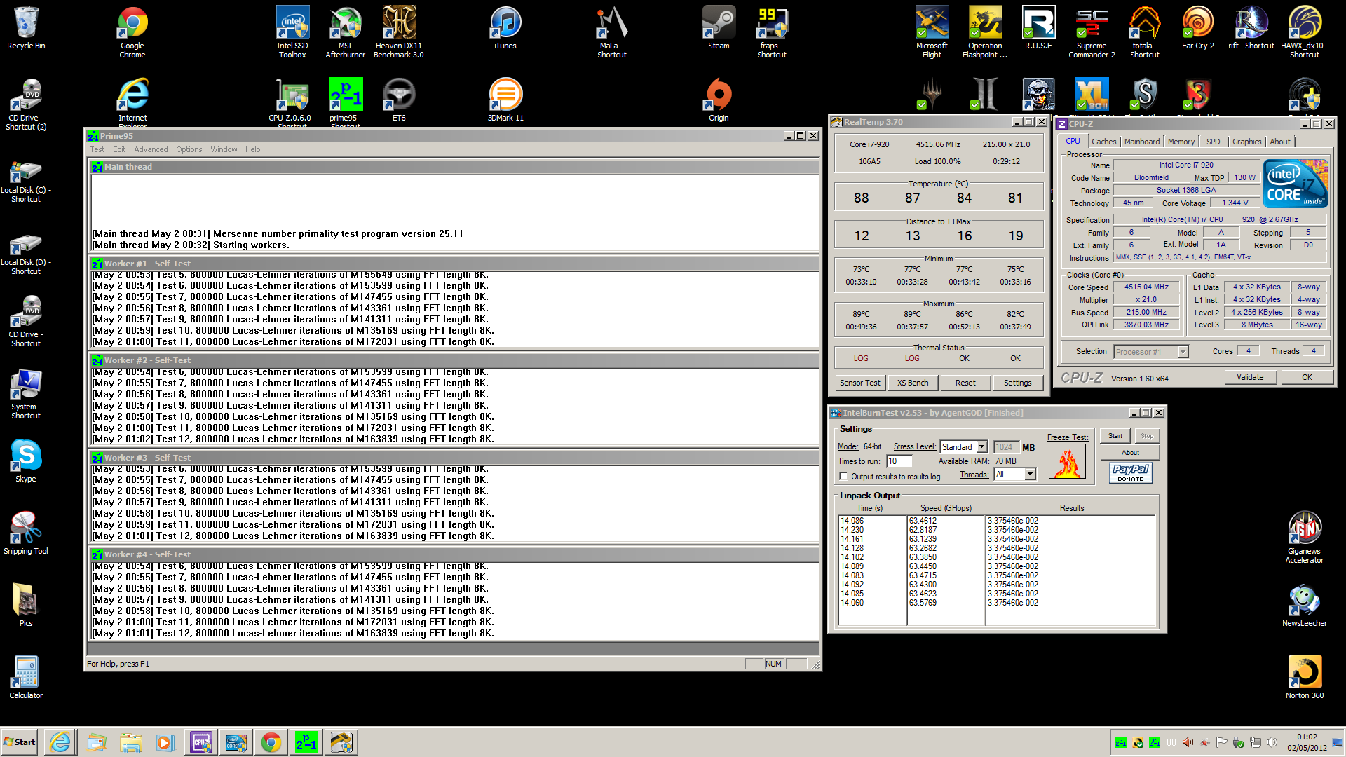
Task: Click the Validate button in CPU-Z
Action: (1249, 377)
